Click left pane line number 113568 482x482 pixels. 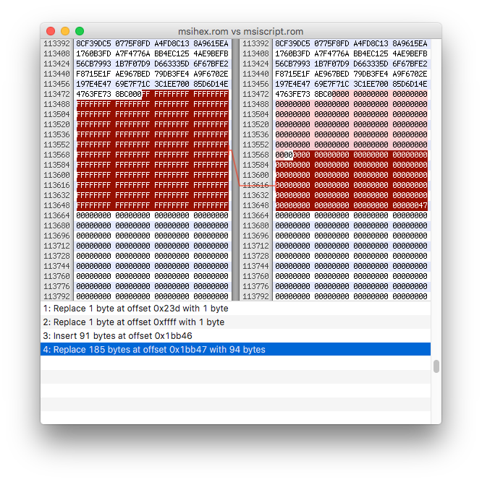56,155
